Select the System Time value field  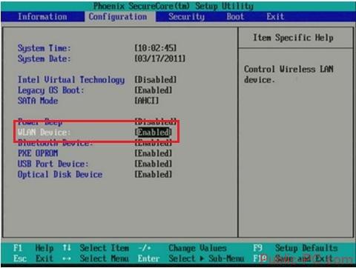156,48
